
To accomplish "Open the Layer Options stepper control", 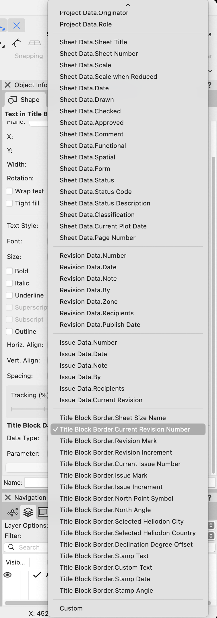I will [x=210, y=525].
